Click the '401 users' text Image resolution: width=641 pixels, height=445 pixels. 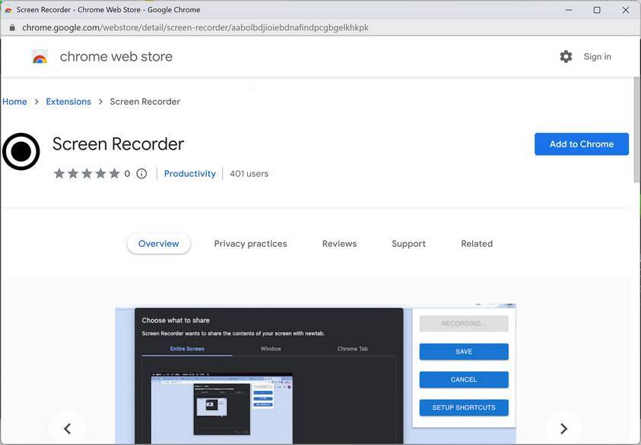point(249,173)
